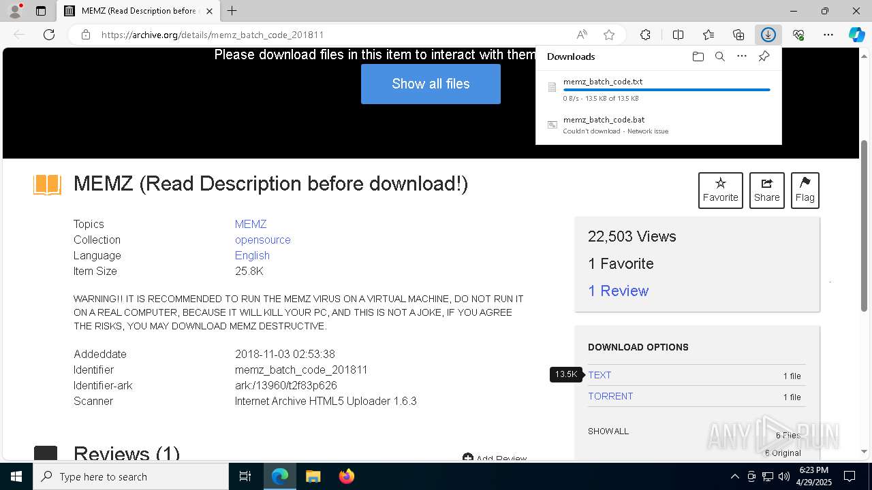This screenshot has height=490, width=872.
Task: Open the Extensions puzzle icon
Action: (645, 35)
